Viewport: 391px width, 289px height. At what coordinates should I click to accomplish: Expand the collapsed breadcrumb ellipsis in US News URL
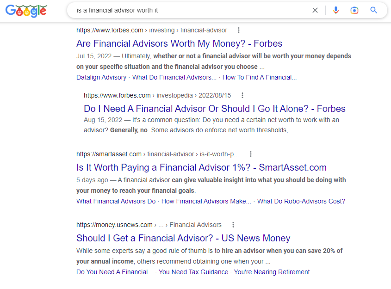click(x=161, y=225)
